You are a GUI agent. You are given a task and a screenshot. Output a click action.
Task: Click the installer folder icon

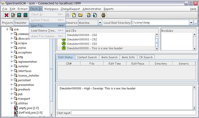pyautogui.click(x=16, y=66)
